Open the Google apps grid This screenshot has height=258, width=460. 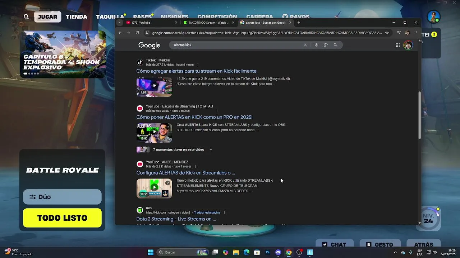pyautogui.click(x=397, y=45)
